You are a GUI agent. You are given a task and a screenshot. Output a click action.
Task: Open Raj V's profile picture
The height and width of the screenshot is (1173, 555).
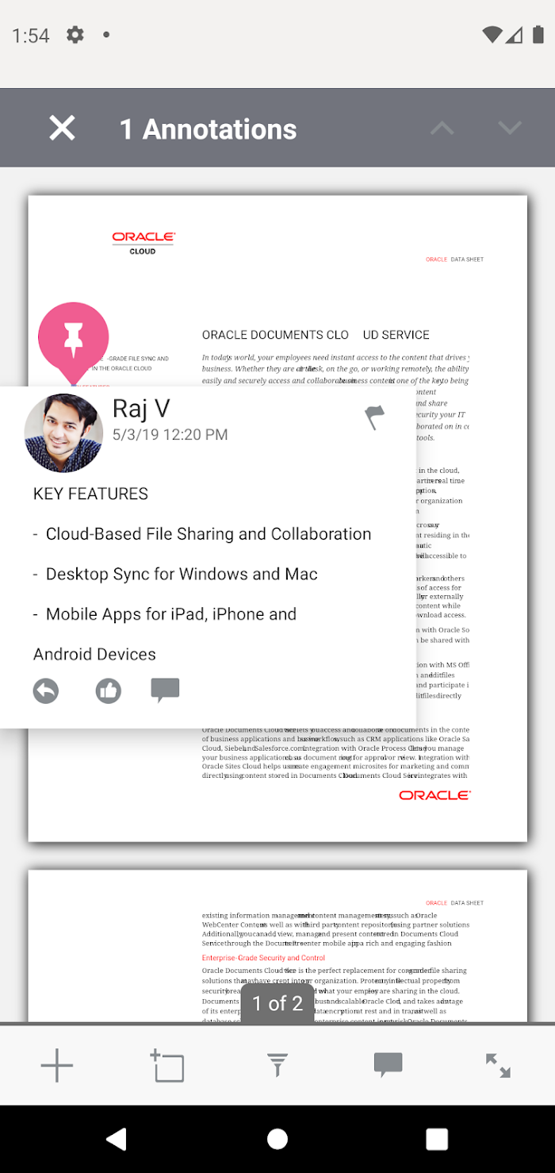click(x=63, y=433)
